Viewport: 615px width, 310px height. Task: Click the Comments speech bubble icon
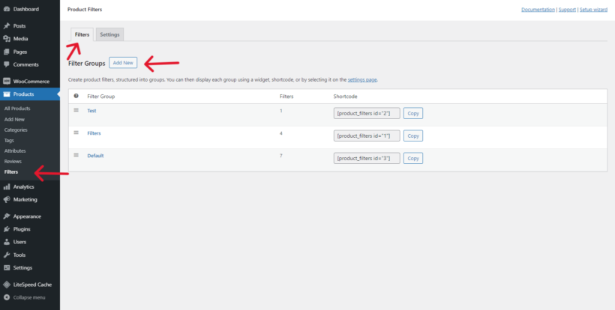pos(6,64)
